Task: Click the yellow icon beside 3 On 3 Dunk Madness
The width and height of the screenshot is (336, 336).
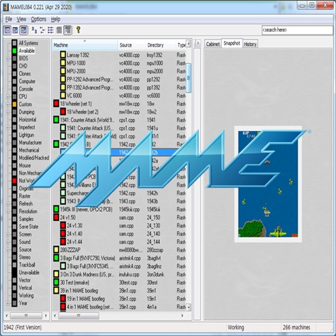Action: [x=56, y=274]
